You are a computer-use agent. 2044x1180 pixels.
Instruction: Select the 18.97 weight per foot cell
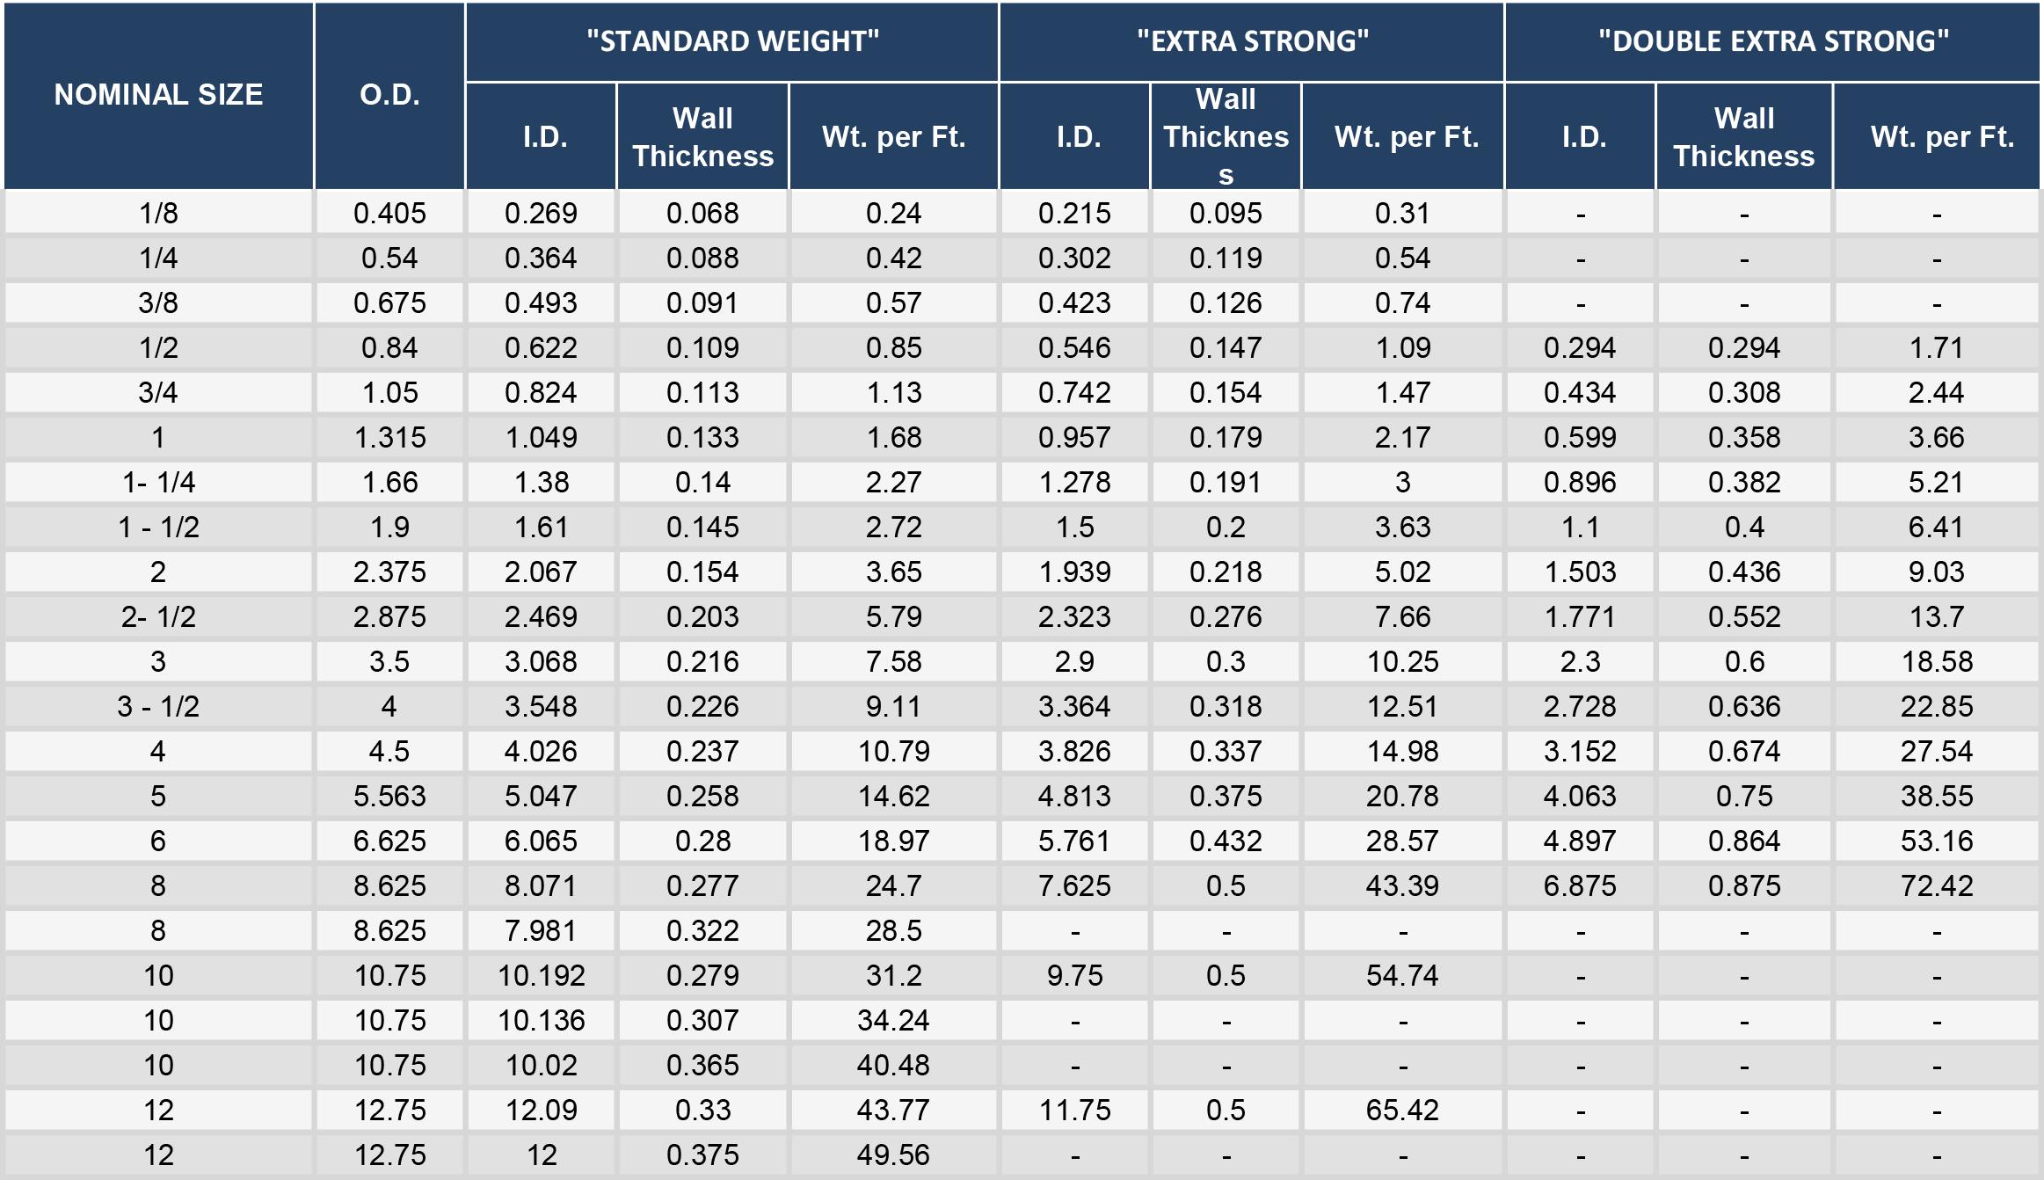pos(893,841)
